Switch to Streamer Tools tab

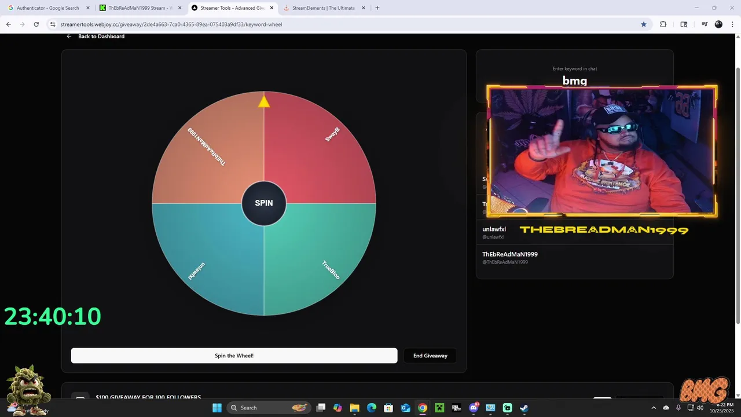click(x=232, y=8)
